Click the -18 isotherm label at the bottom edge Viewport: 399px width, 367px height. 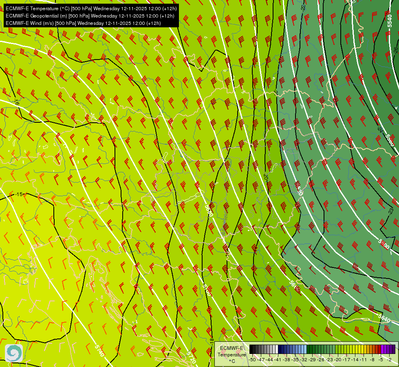click(212, 342)
